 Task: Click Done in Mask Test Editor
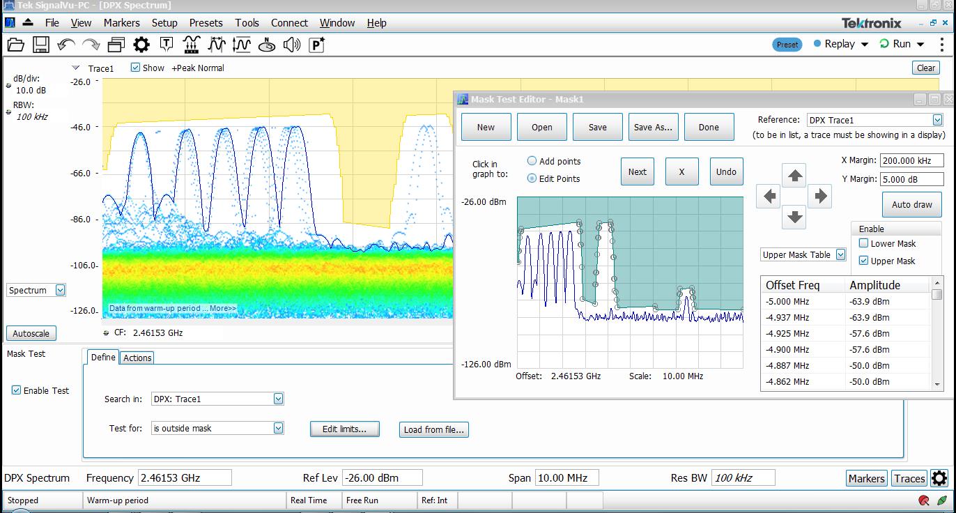point(709,127)
